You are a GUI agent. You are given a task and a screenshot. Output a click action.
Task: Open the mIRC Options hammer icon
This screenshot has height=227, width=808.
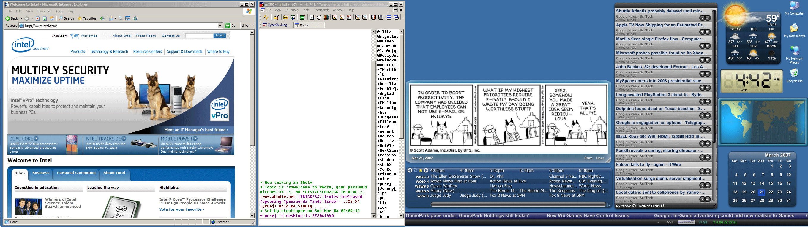[276, 18]
